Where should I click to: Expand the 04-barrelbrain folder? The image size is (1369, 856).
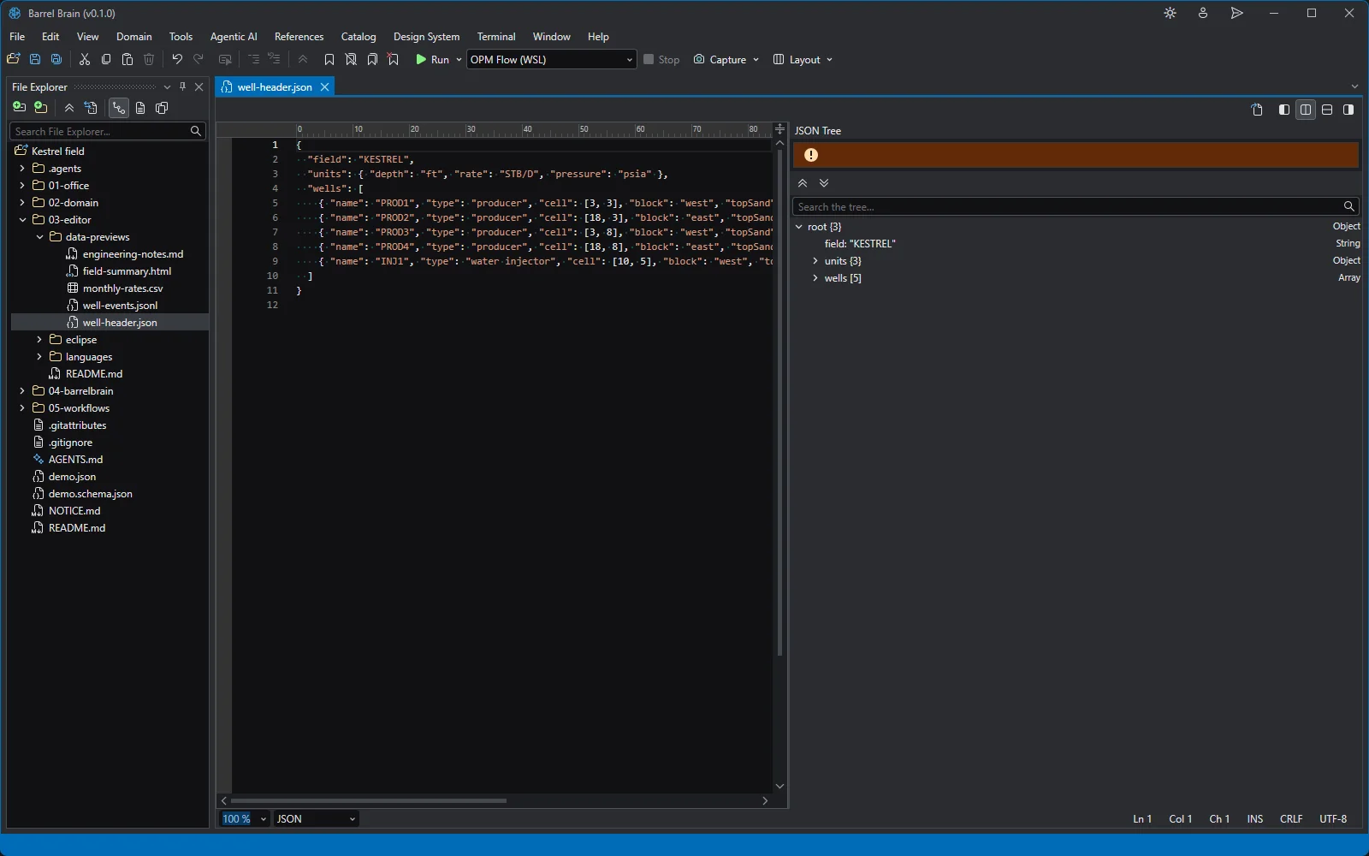[x=22, y=391]
